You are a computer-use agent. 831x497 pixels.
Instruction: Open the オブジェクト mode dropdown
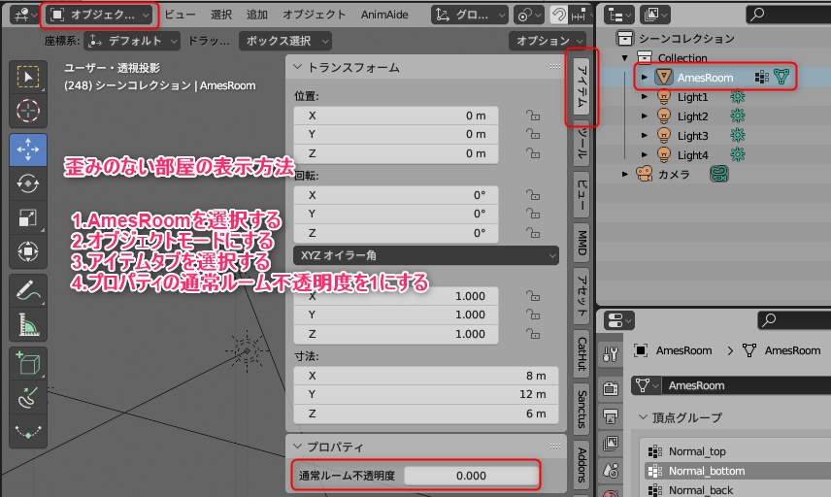coord(99,15)
